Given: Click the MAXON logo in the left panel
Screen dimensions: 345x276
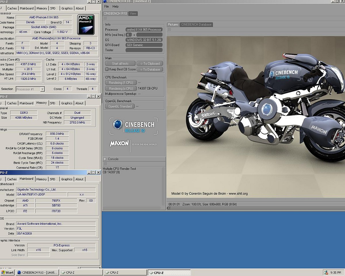Looking at the screenshot, I should pyautogui.click(x=119, y=143).
